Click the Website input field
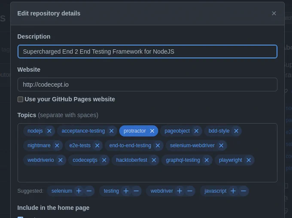The image size is (292, 218). pyautogui.click(x=147, y=84)
